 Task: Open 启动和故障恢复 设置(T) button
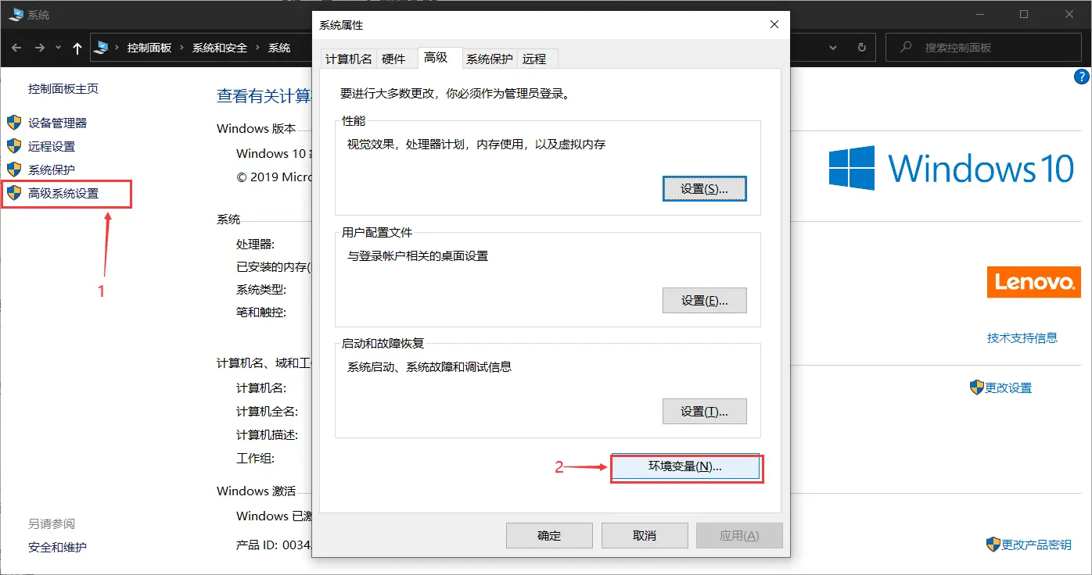click(705, 411)
